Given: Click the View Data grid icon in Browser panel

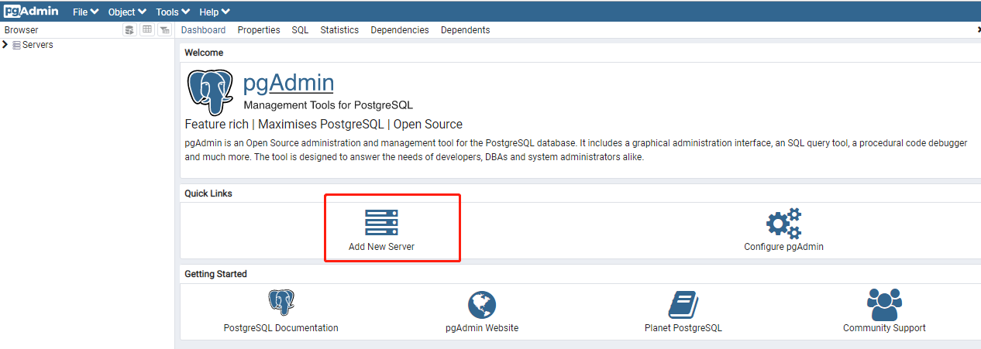Looking at the screenshot, I should [147, 29].
